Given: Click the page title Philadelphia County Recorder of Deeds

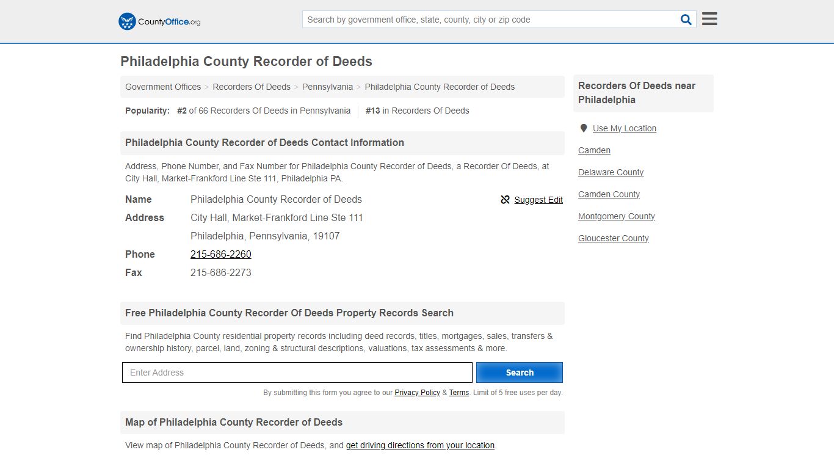Looking at the screenshot, I should pyautogui.click(x=246, y=62).
